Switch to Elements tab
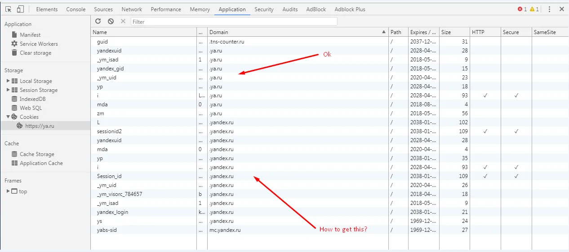The height and width of the screenshot is (252, 569). (47, 9)
